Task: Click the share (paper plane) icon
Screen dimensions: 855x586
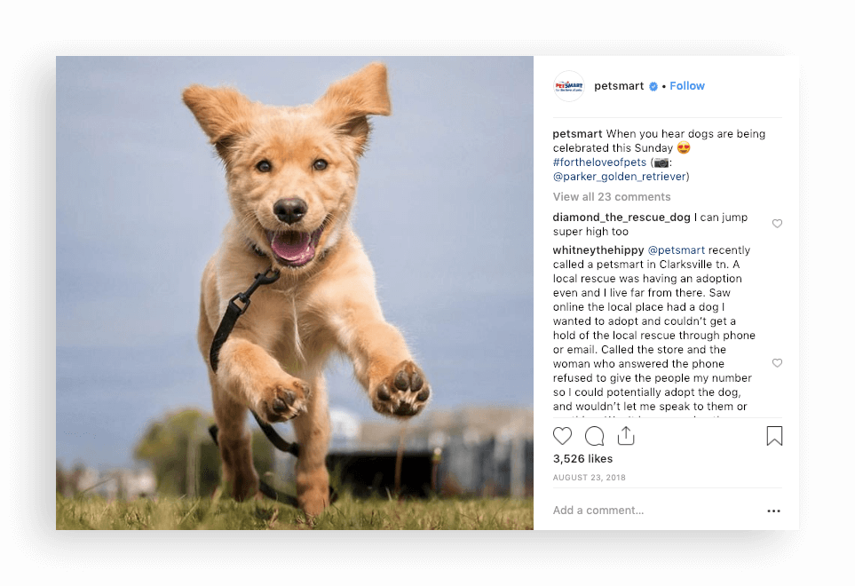Action: (626, 435)
